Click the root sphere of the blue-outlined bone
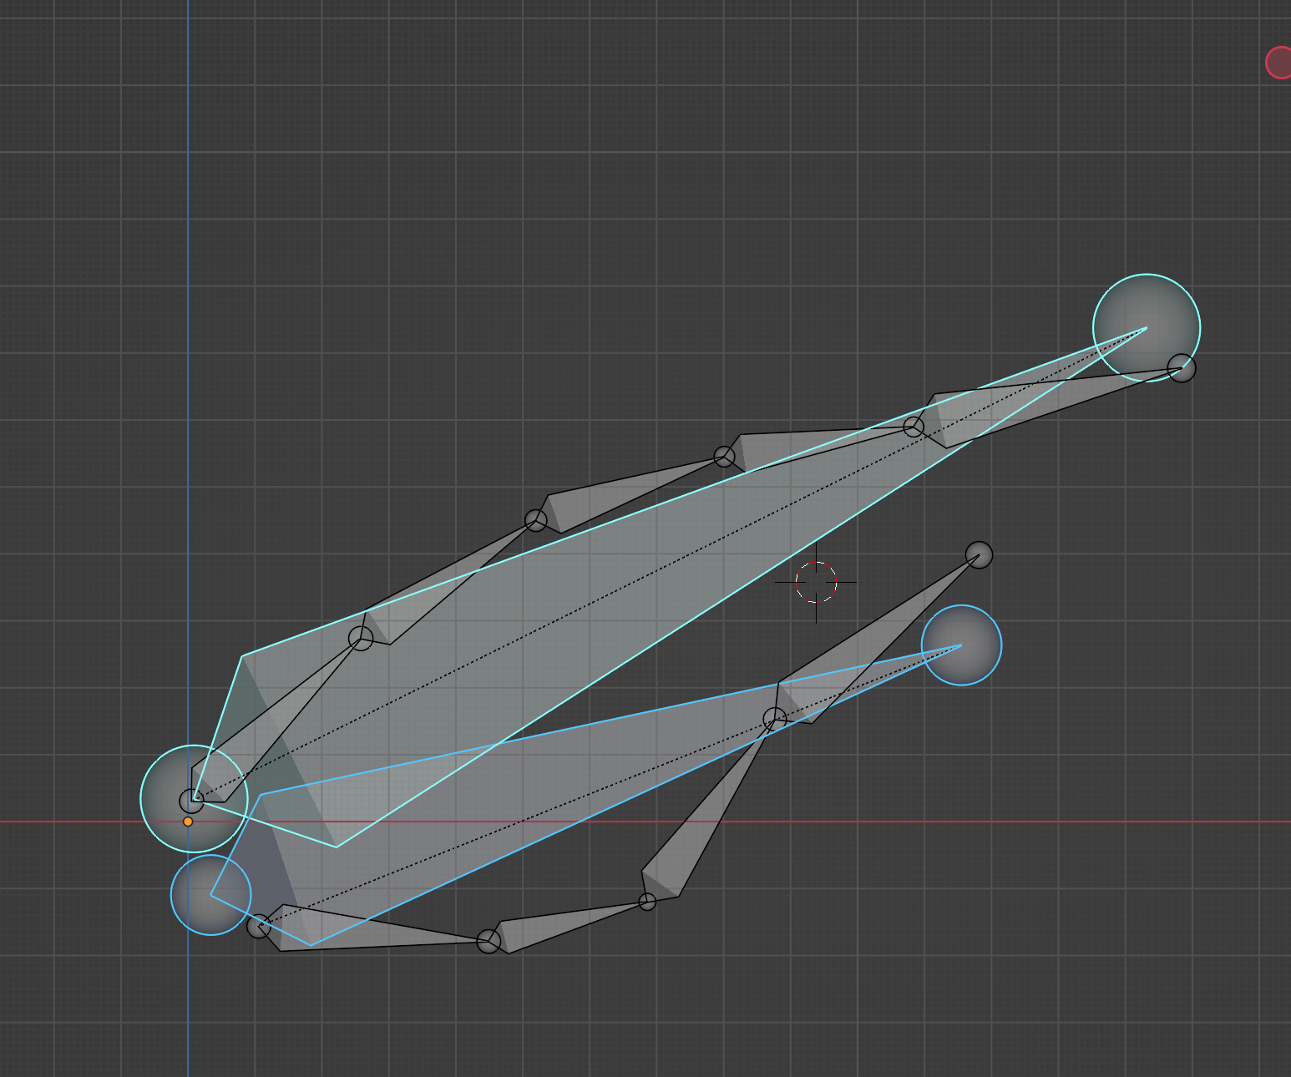The height and width of the screenshot is (1077, 1291). coord(211,895)
